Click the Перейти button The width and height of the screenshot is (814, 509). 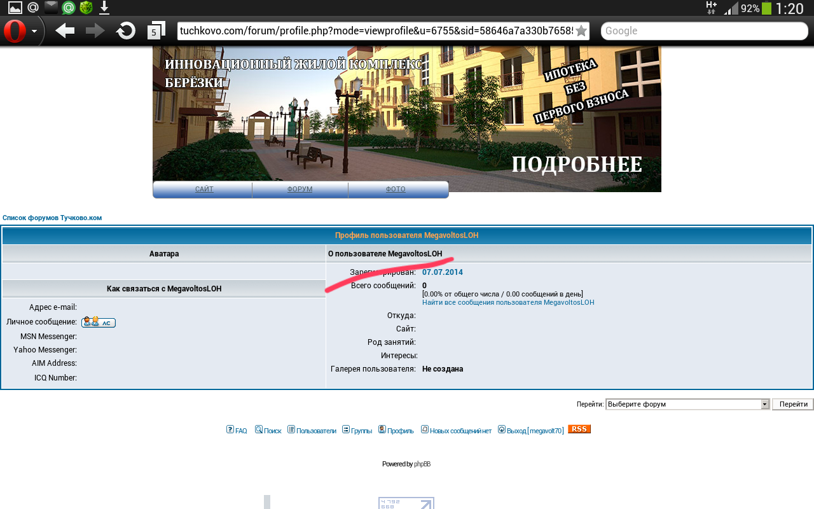[793, 404]
